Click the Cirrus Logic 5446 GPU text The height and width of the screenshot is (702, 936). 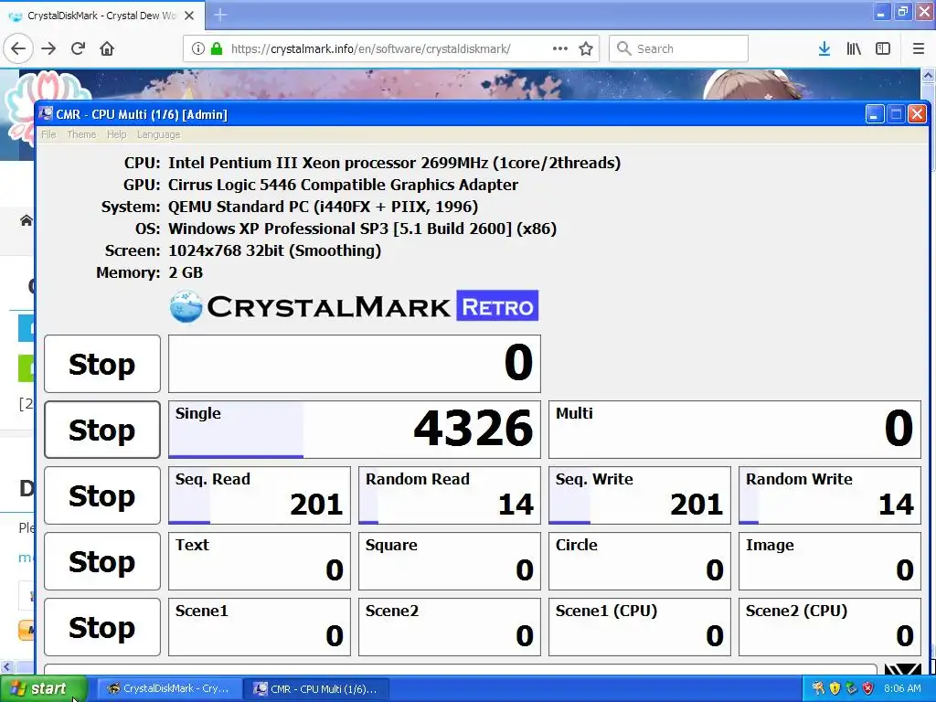tap(343, 185)
